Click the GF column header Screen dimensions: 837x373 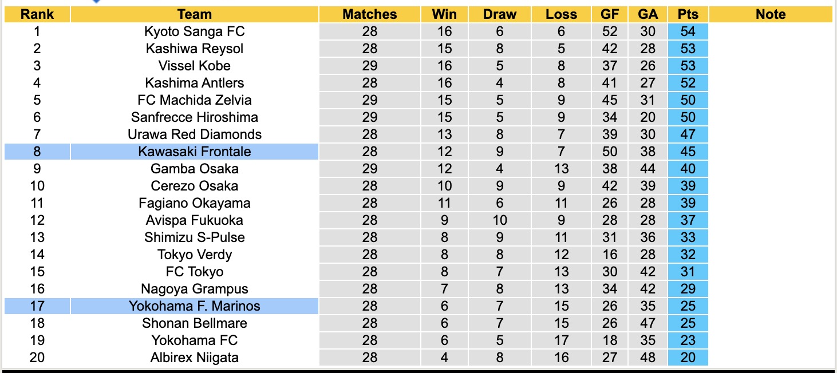pos(609,14)
